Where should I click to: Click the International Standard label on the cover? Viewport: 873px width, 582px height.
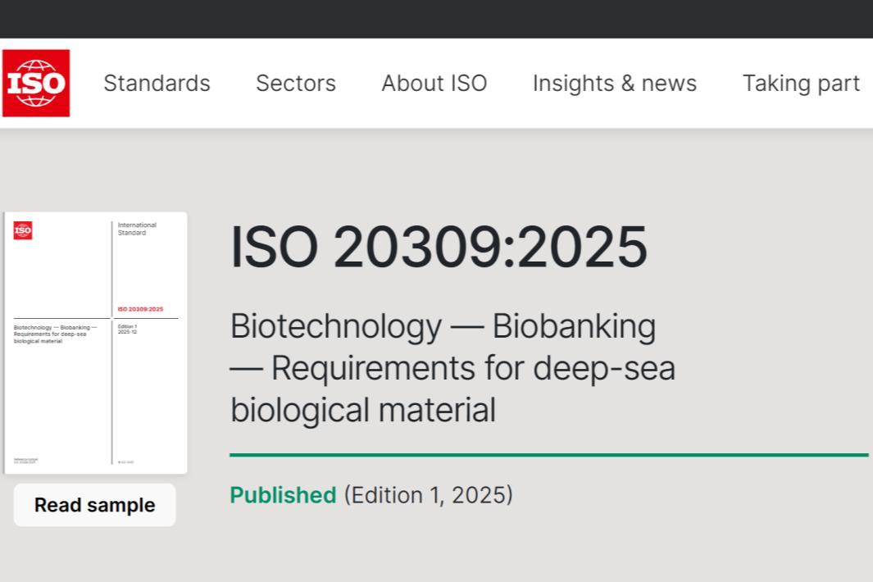[x=137, y=229]
